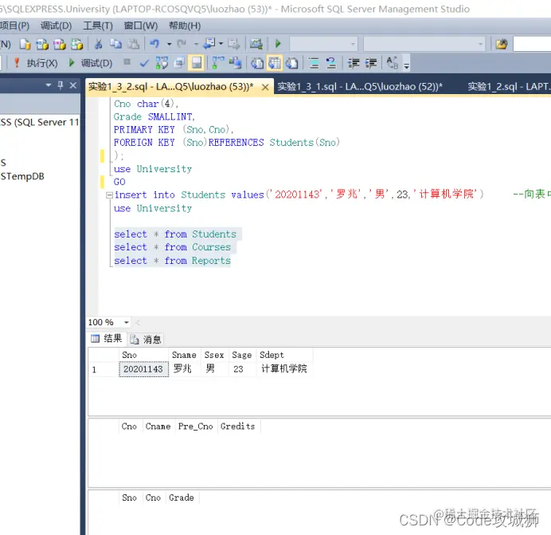Select Results to File option
This screenshot has height=535, width=551.
click(x=291, y=63)
